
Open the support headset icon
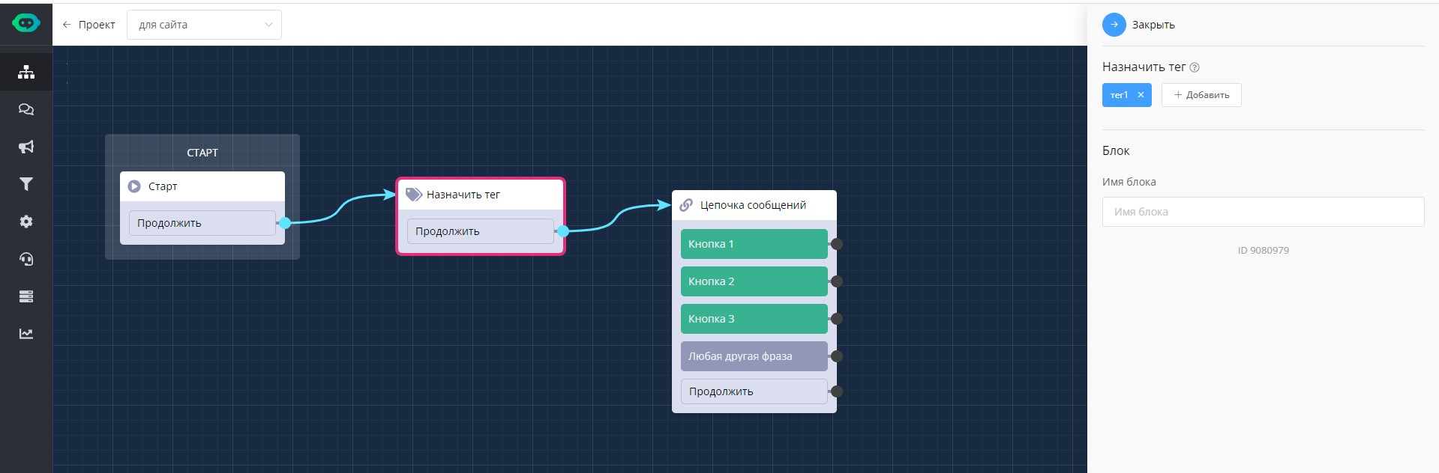pos(26,259)
